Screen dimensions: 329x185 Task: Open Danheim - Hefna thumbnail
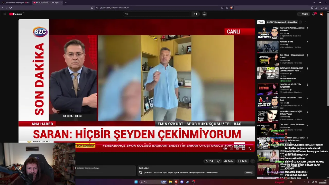coord(268,47)
